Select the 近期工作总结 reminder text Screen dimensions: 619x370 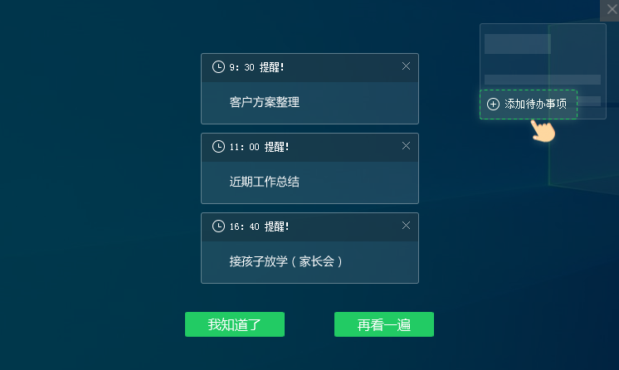click(x=265, y=182)
